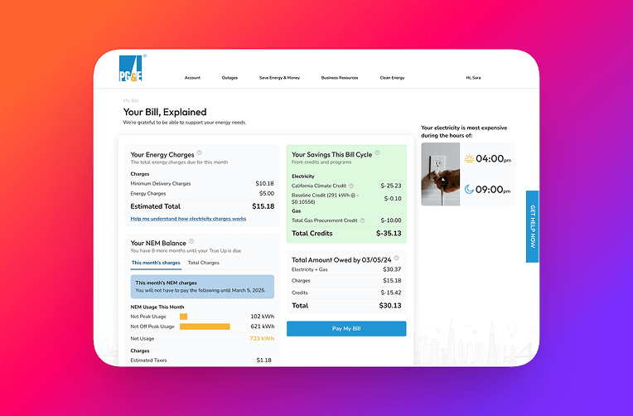Open the Business Resources menu
The width and height of the screenshot is (633, 416).
340,78
